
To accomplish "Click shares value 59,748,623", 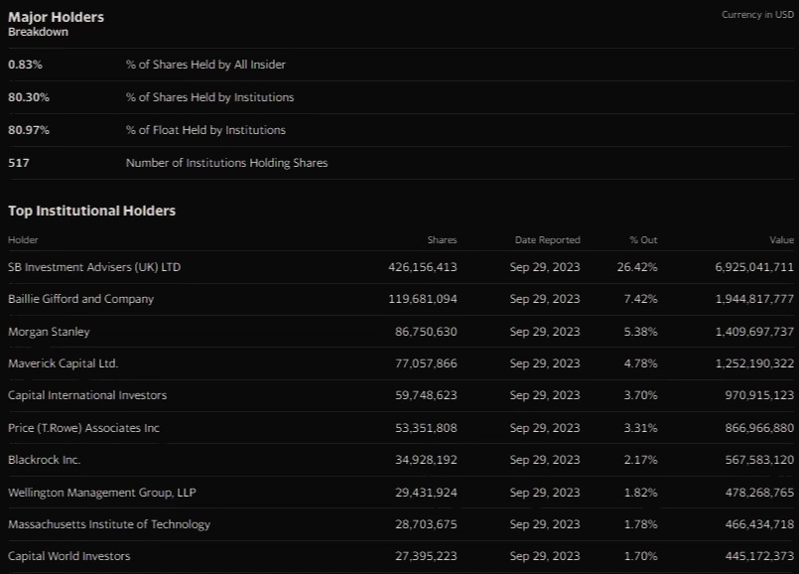I will pos(426,395).
